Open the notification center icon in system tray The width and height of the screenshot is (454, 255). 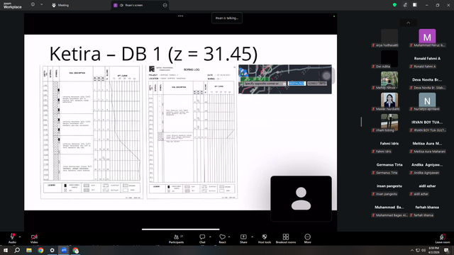[x=446, y=250]
